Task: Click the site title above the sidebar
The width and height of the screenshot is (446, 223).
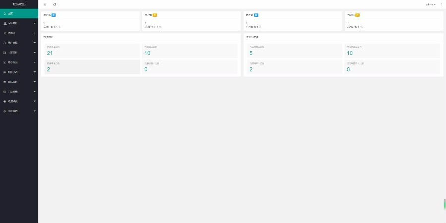Action: click(x=19, y=4)
